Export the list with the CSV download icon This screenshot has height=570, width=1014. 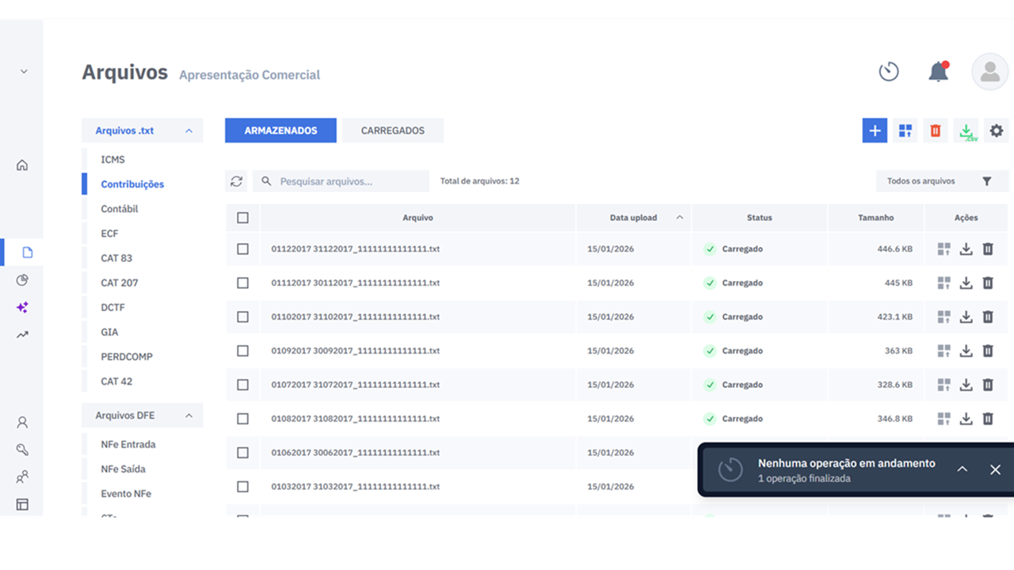pos(966,131)
